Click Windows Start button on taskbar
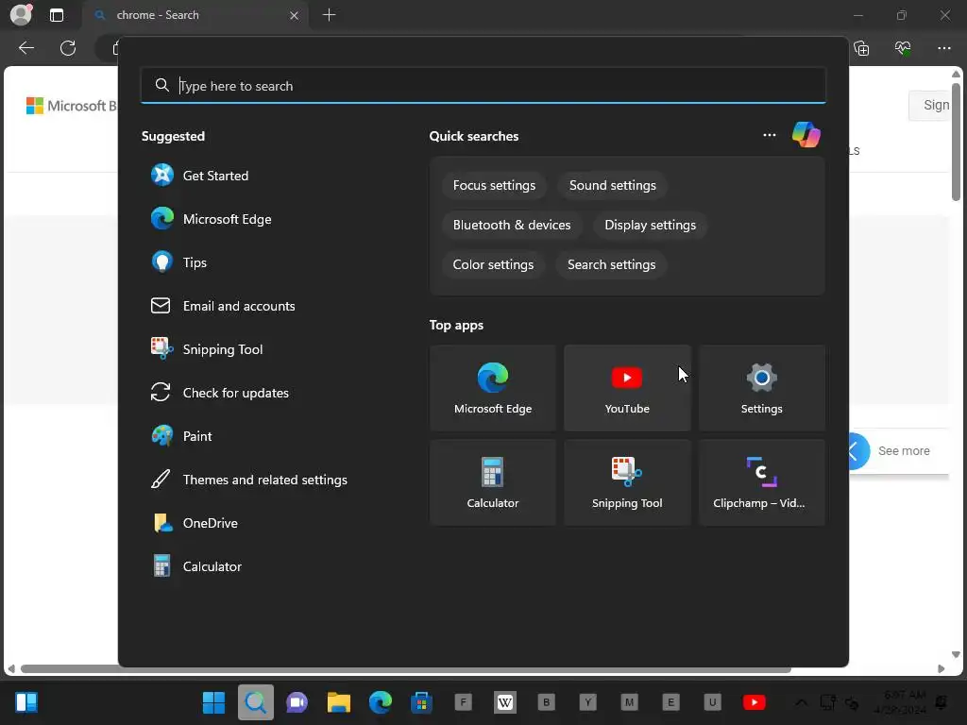Image resolution: width=967 pixels, height=725 pixels. pos(213,702)
